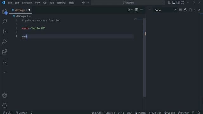
Task: Open the Run menu
Action: [51, 3]
